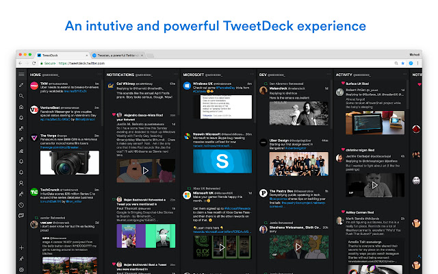The image size is (438, 274).
Task: Click the NOTIFICATIONS column header title
Action: (120, 75)
